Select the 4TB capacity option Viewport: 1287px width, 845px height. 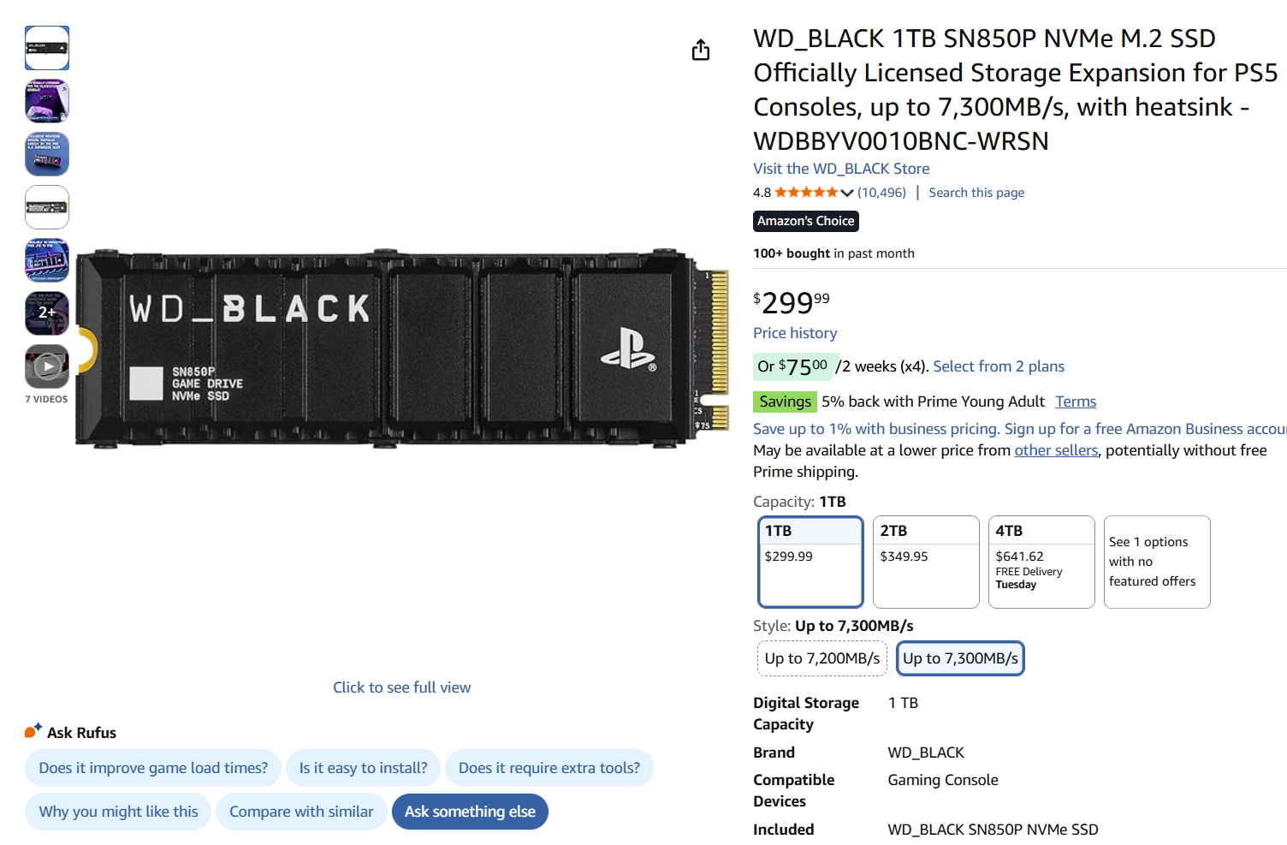(1041, 561)
